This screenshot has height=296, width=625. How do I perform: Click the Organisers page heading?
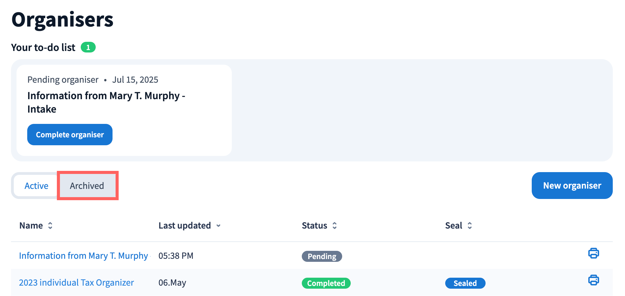click(62, 20)
